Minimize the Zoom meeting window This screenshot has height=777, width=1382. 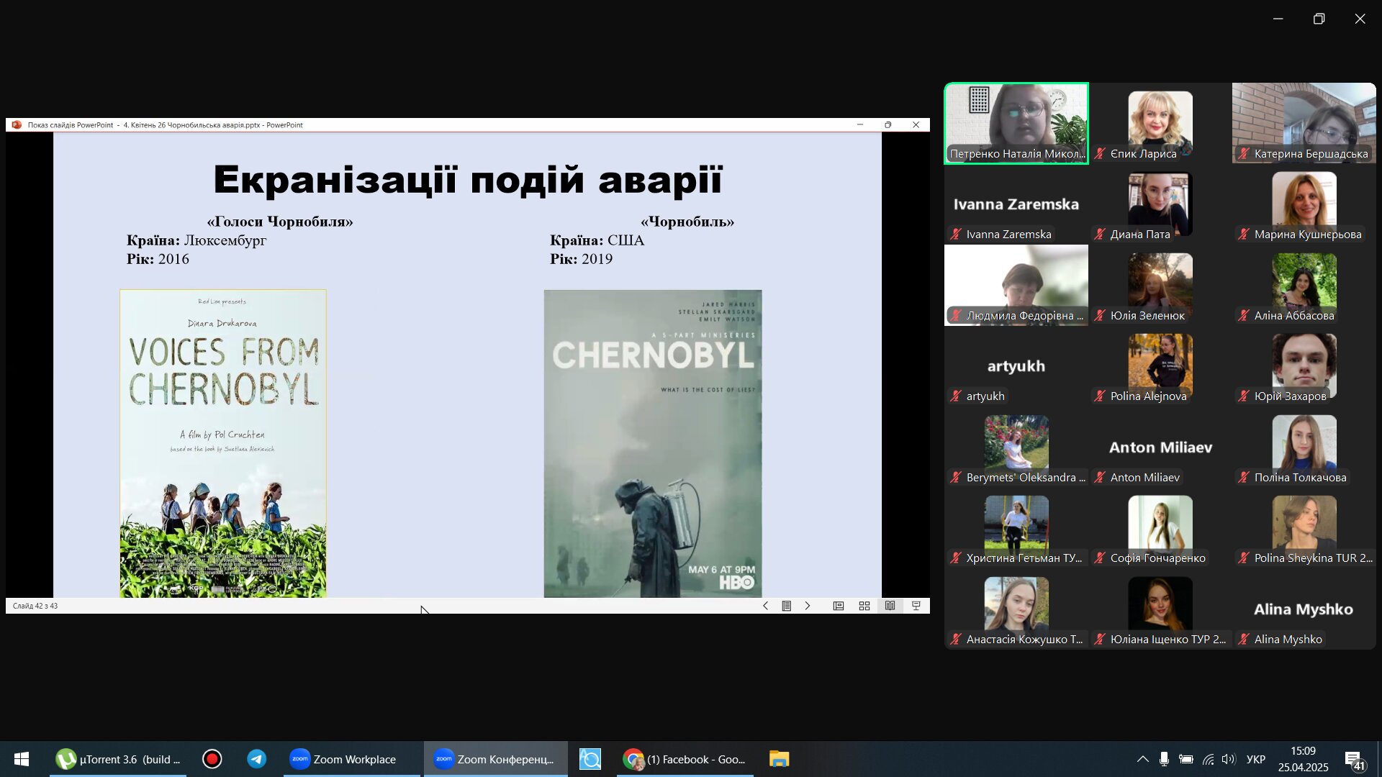click(x=1278, y=19)
